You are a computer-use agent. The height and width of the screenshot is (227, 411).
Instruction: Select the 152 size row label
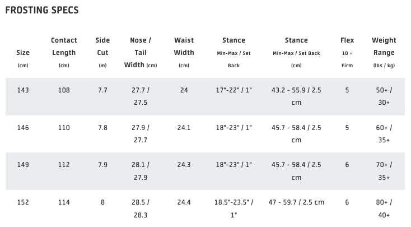[23, 202]
